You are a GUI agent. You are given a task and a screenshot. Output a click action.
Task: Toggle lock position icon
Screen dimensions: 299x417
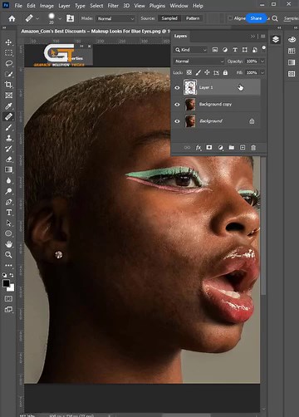point(207,72)
